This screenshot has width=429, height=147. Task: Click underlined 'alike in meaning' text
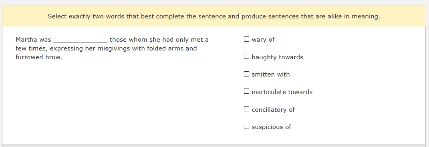point(353,16)
